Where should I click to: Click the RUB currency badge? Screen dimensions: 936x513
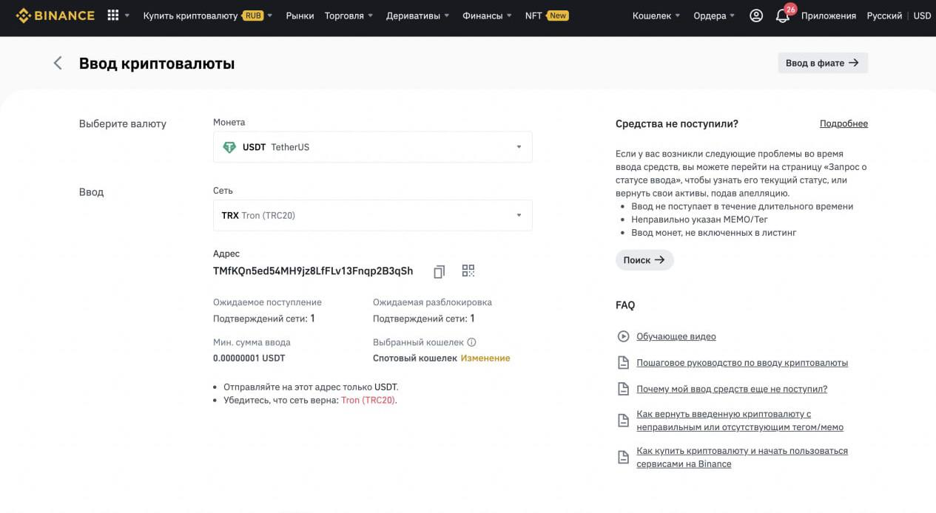point(252,16)
